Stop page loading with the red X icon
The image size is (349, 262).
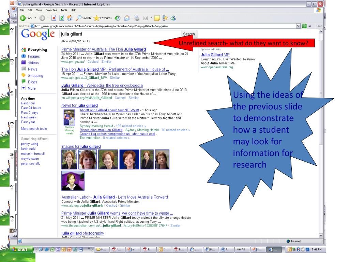(54, 18)
